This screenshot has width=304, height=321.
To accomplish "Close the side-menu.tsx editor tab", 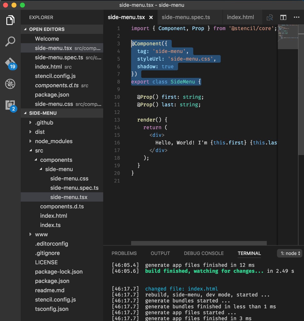I will coord(151,18).
